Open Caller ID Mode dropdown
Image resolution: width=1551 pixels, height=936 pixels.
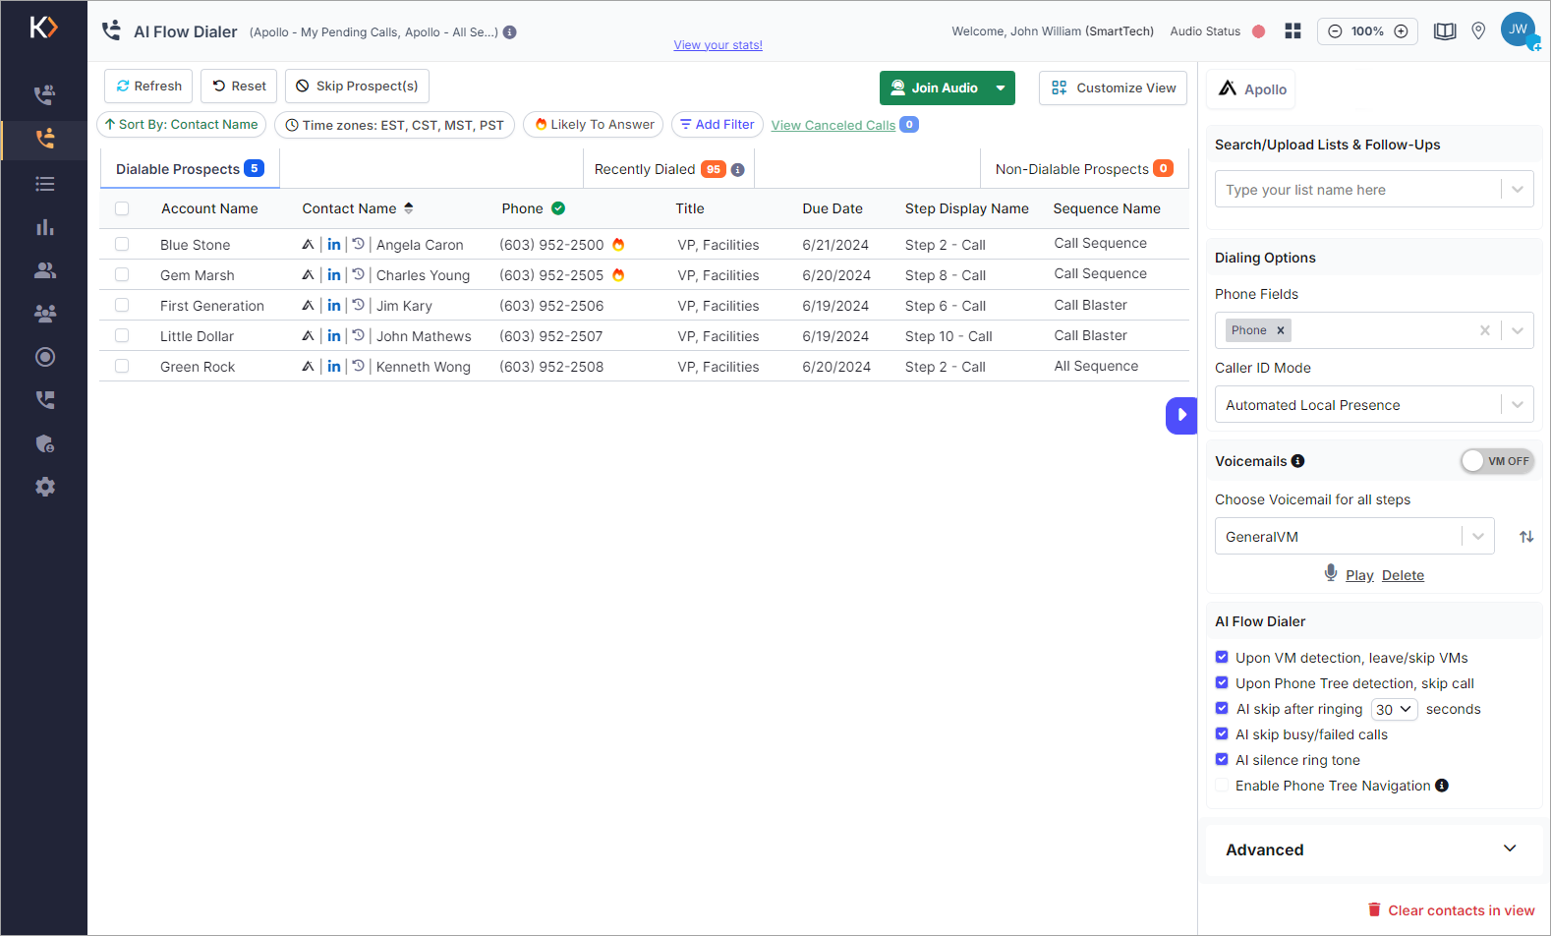[x=1374, y=404]
